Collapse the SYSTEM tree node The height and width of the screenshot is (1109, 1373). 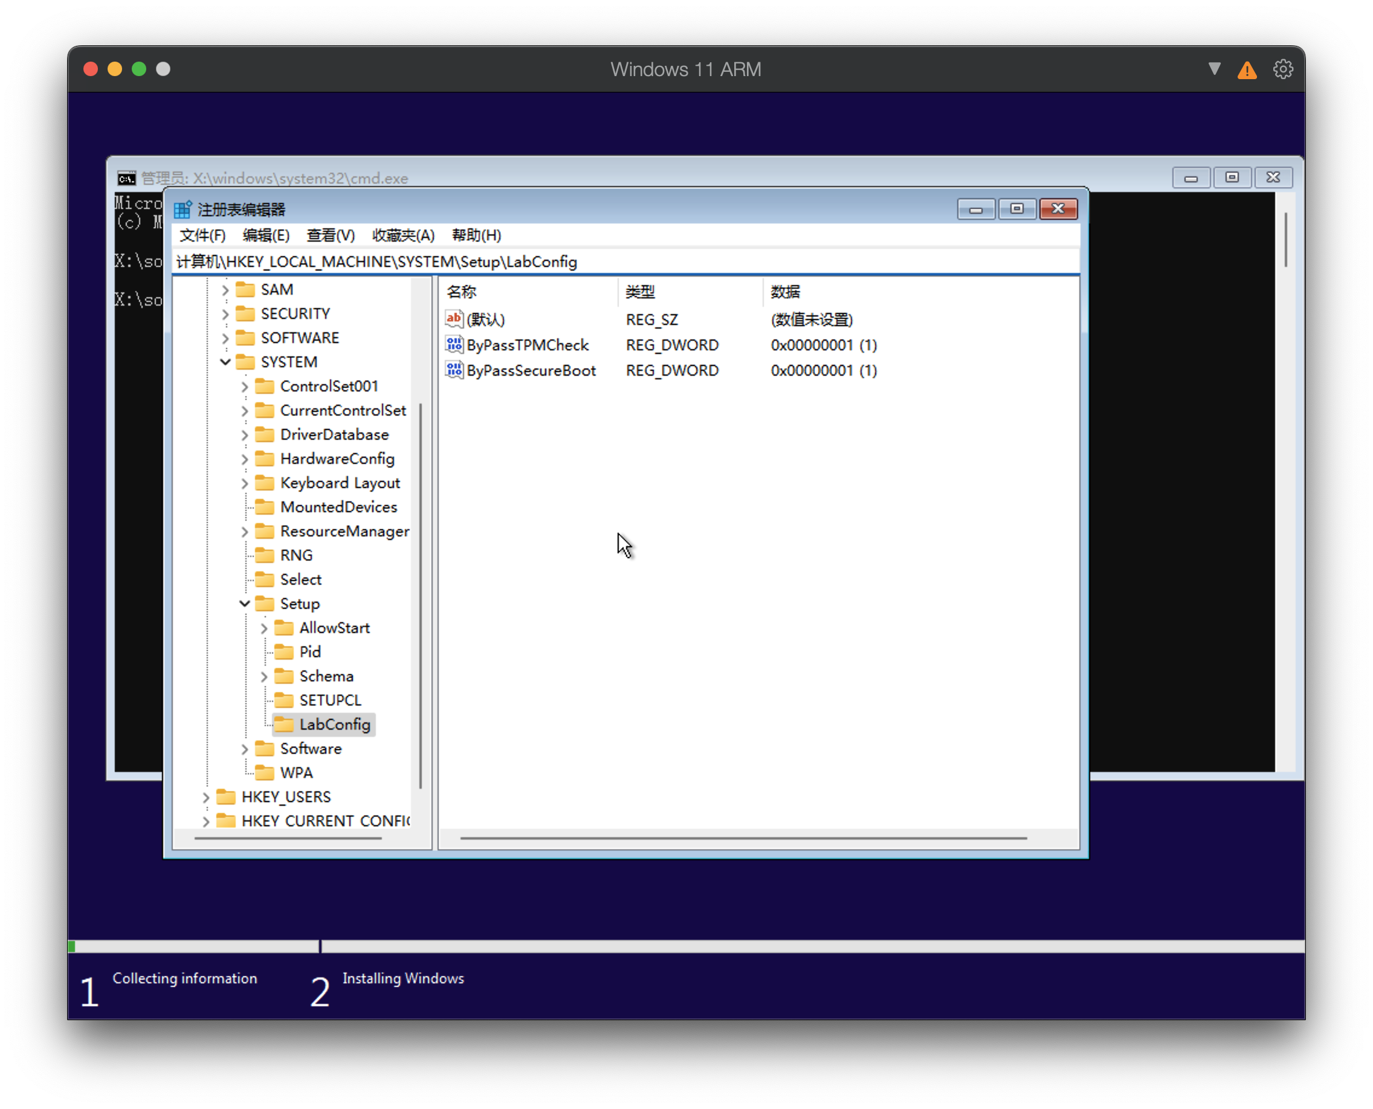point(225,362)
